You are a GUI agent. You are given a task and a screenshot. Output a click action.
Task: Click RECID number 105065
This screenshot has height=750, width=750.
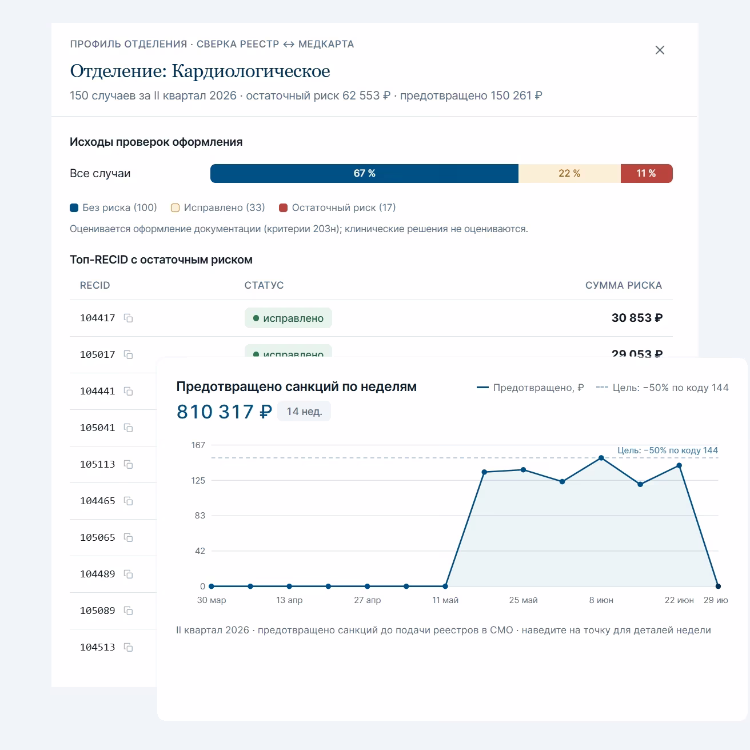[98, 537]
